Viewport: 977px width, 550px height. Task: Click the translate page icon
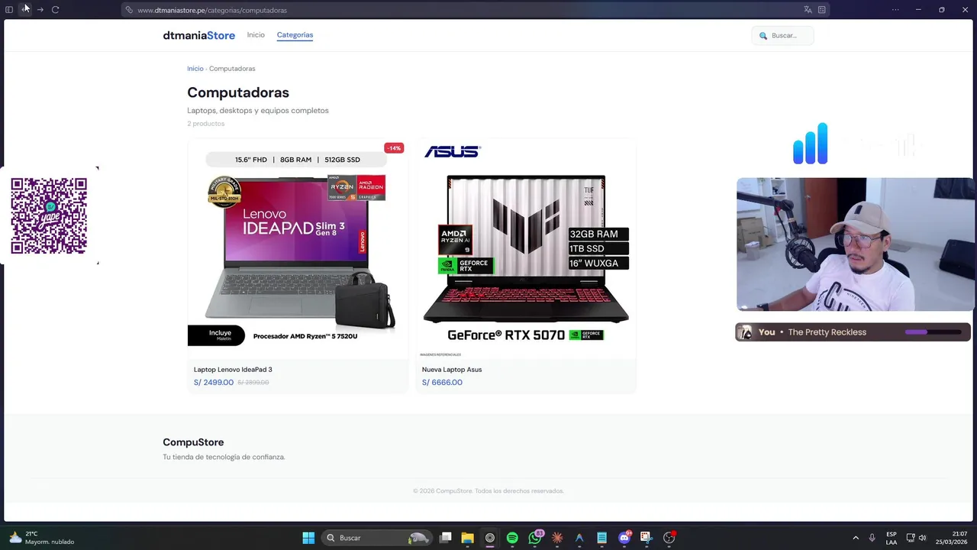[x=808, y=10]
